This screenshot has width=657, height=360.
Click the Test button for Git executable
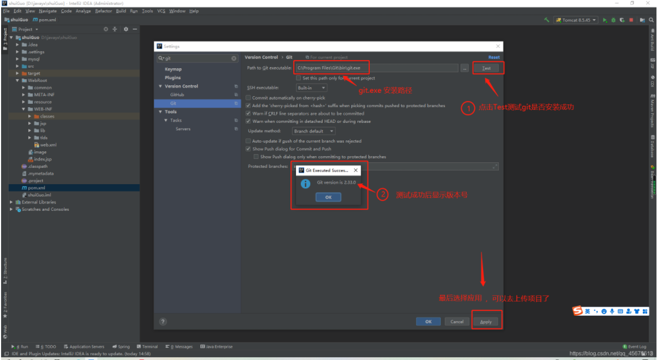point(486,68)
